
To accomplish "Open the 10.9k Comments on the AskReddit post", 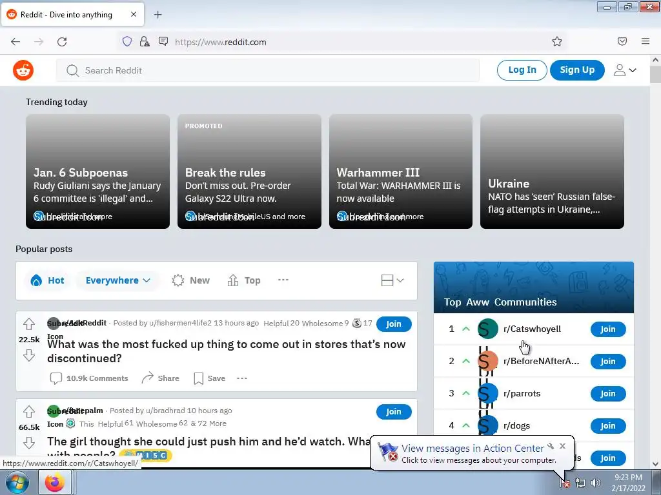I will tap(89, 378).
